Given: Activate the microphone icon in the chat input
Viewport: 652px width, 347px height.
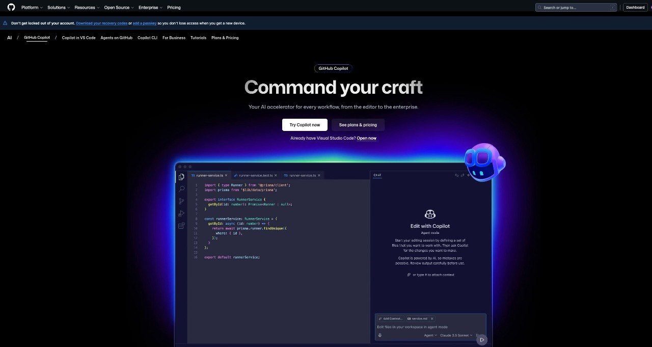Looking at the screenshot, I should 379,335.
